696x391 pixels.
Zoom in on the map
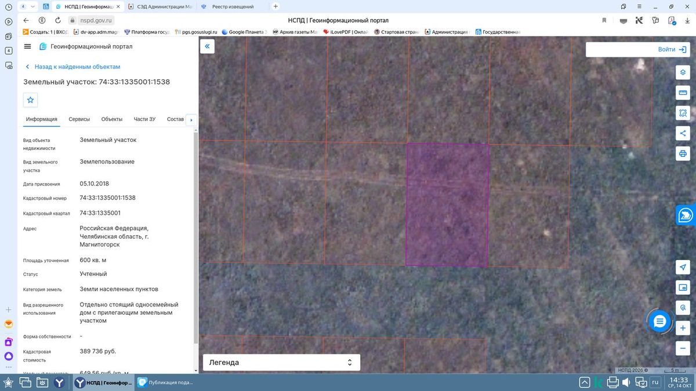(x=683, y=327)
